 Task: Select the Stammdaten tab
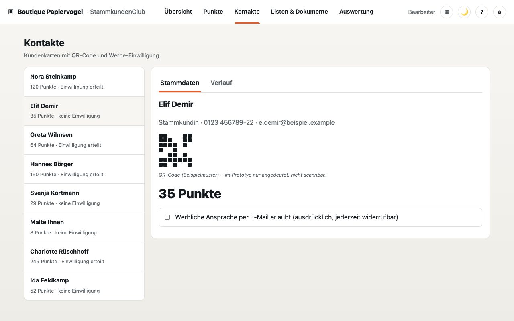[180, 83]
